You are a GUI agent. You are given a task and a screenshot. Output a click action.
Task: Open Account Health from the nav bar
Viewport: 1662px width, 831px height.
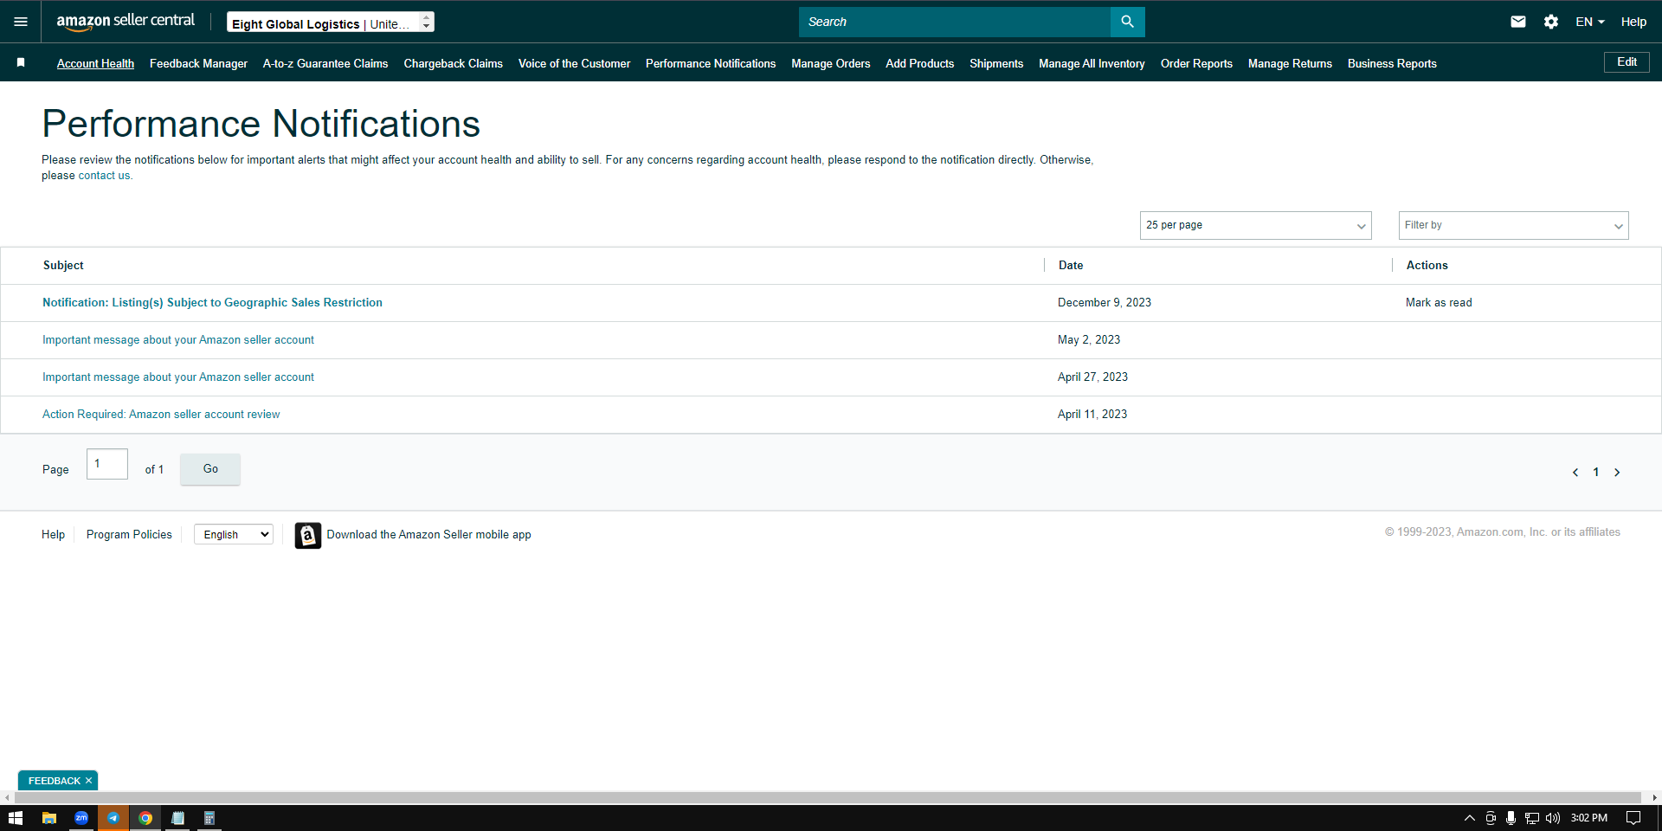click(x=95, y=63)
